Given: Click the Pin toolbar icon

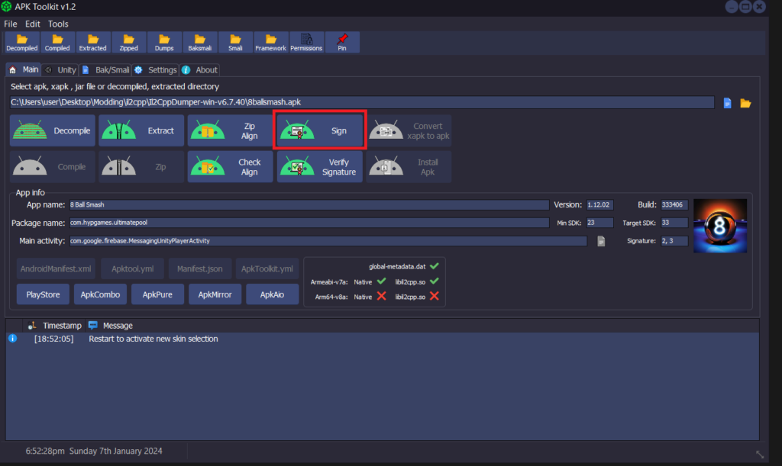Looking at the screenshot, I should tap(342, 43).
